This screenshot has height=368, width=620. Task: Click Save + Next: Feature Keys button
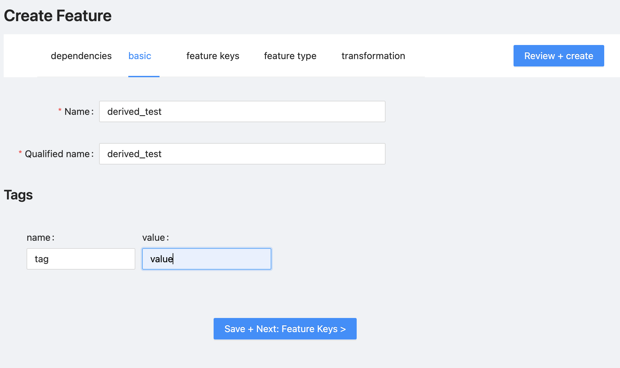pyautogui.click(x=285, y=329)
